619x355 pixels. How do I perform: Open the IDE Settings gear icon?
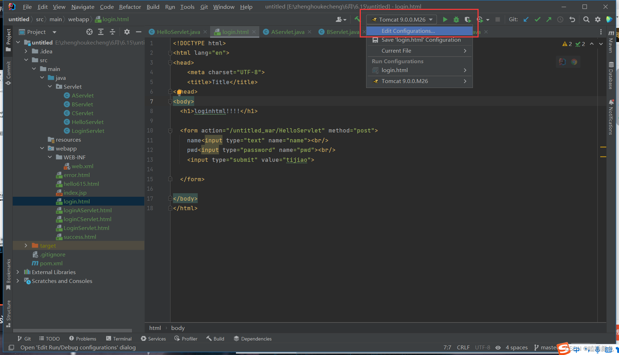tap(598, 19)
